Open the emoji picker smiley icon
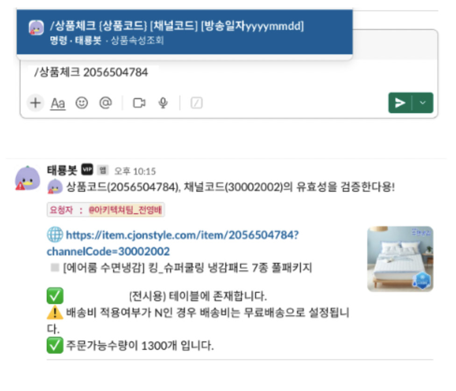The height and width of the screenshot is (391, 456). click(82, 103)
